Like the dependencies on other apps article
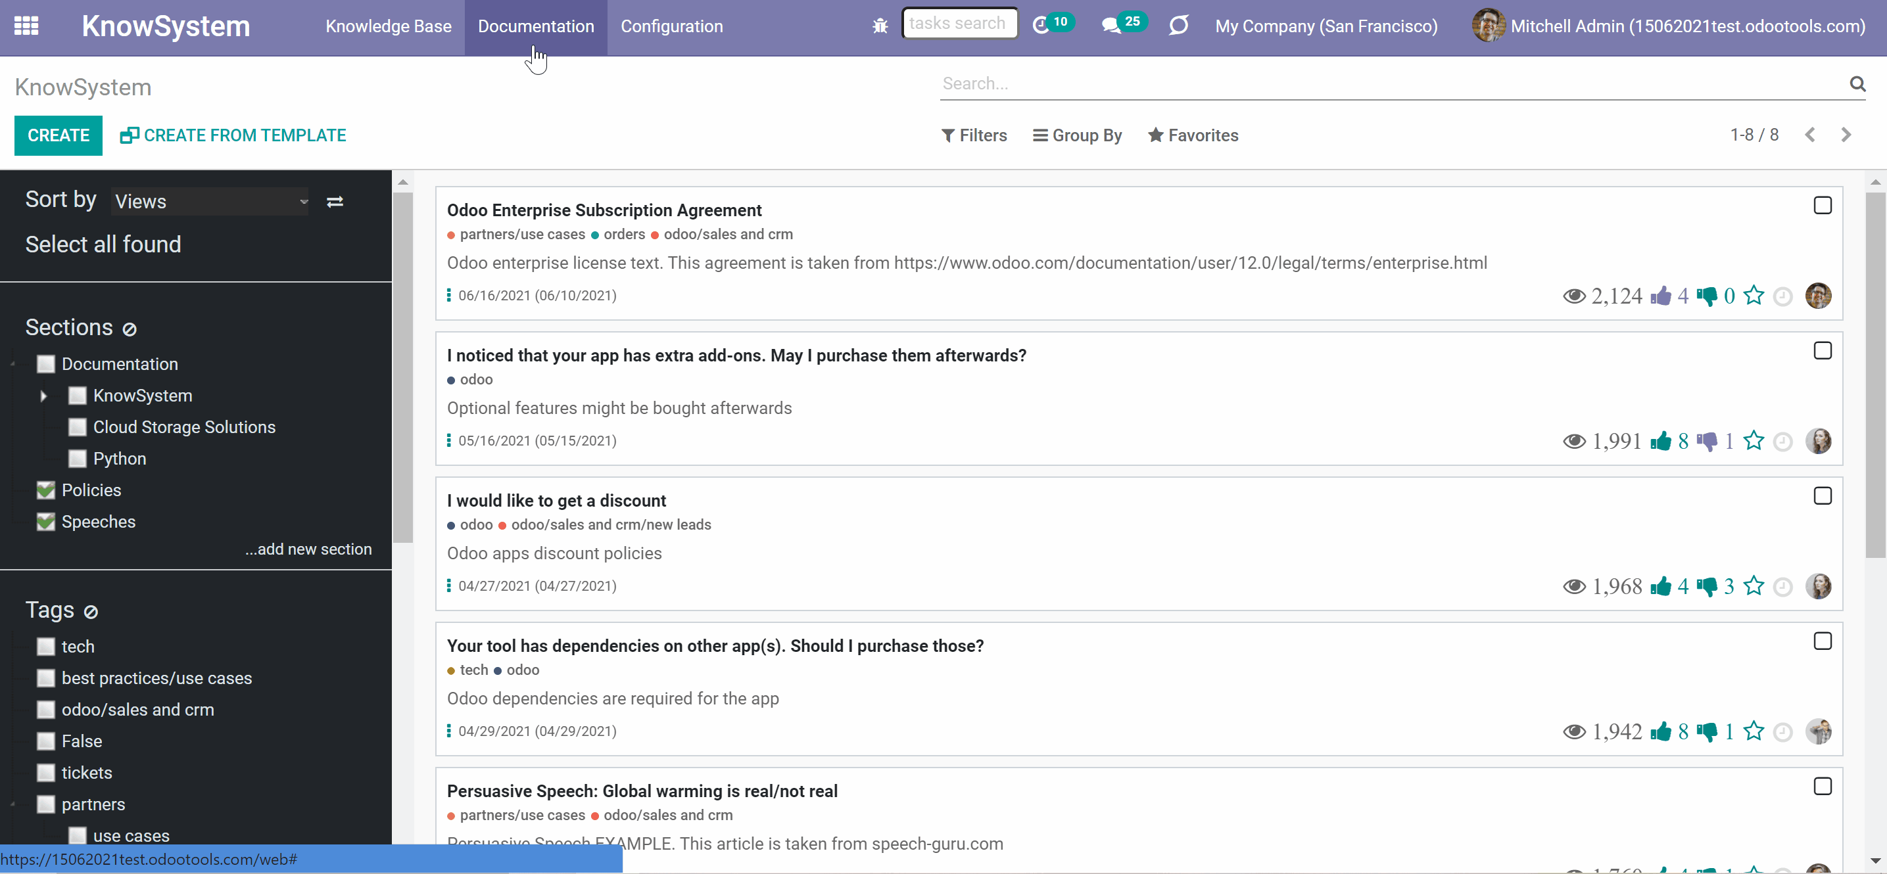The image size is (1887, 874). [1660, 731]
